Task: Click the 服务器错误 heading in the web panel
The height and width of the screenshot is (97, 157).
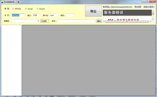Action: point(114,13)
